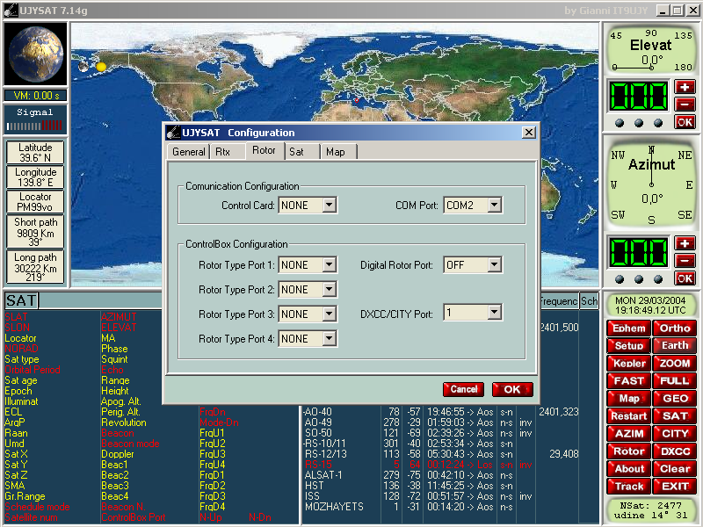This screenshot has height=527, width=703.
Task: Click the red OK under the azimuth display
Action: tap(685, 278)
